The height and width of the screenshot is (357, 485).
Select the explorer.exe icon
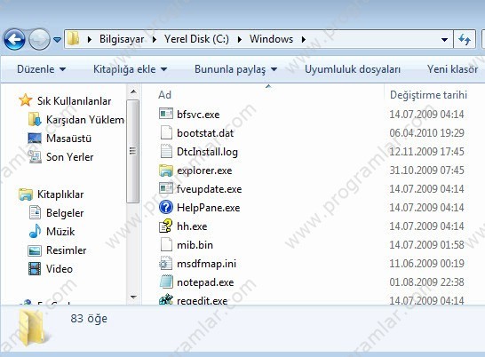166,171
